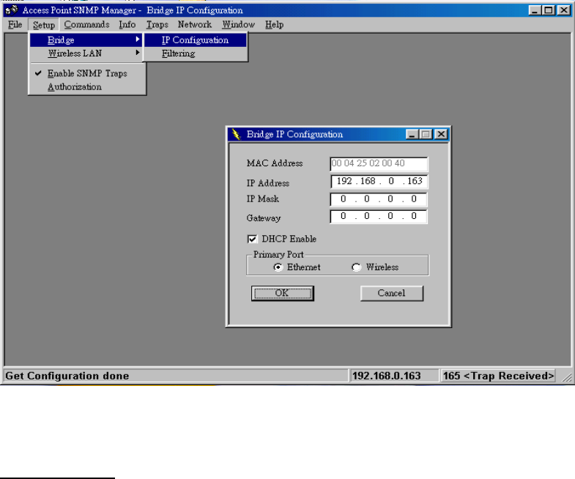The height and width of the screenshot is (479, 575).
Task: Open the Window menu
Action: coord(238,25)
